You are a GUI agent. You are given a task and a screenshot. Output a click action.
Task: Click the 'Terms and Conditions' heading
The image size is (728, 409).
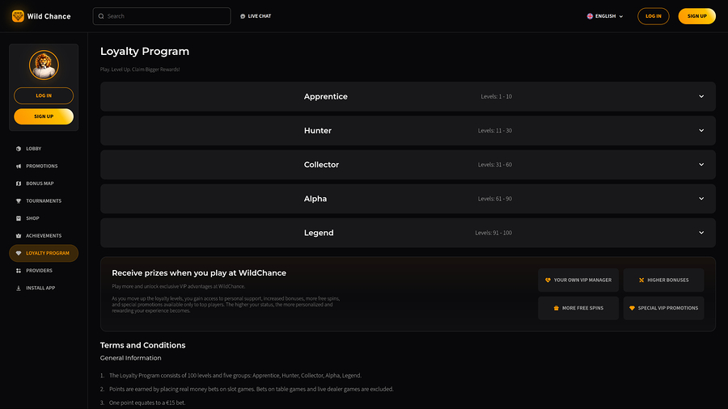[142, 345]
